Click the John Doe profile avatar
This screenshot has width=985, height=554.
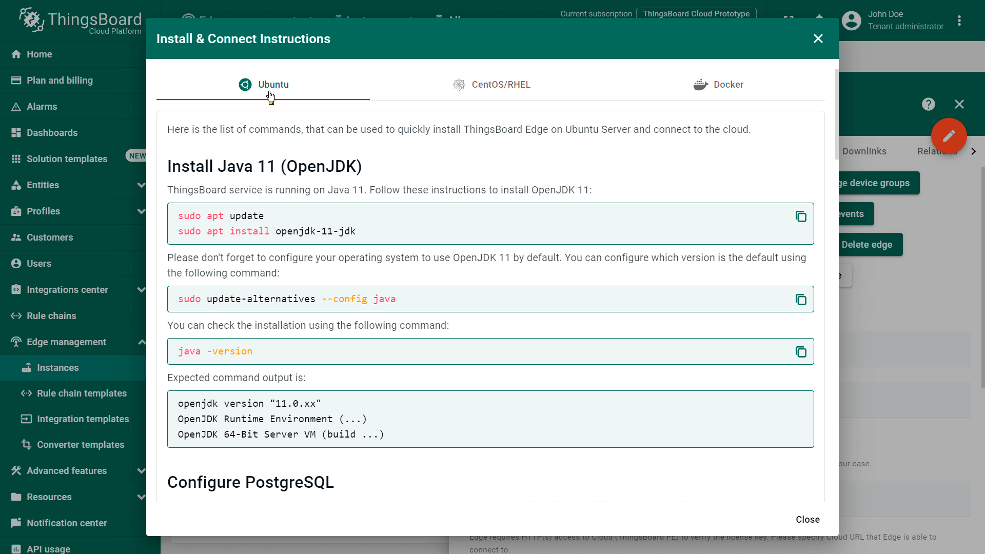tap(851, 21)
